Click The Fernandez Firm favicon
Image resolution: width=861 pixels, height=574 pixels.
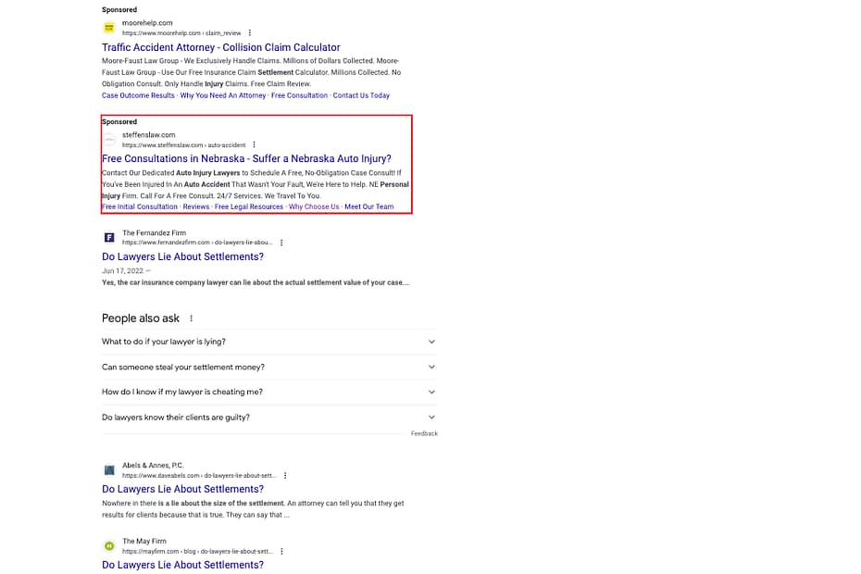tap(109, 237)
